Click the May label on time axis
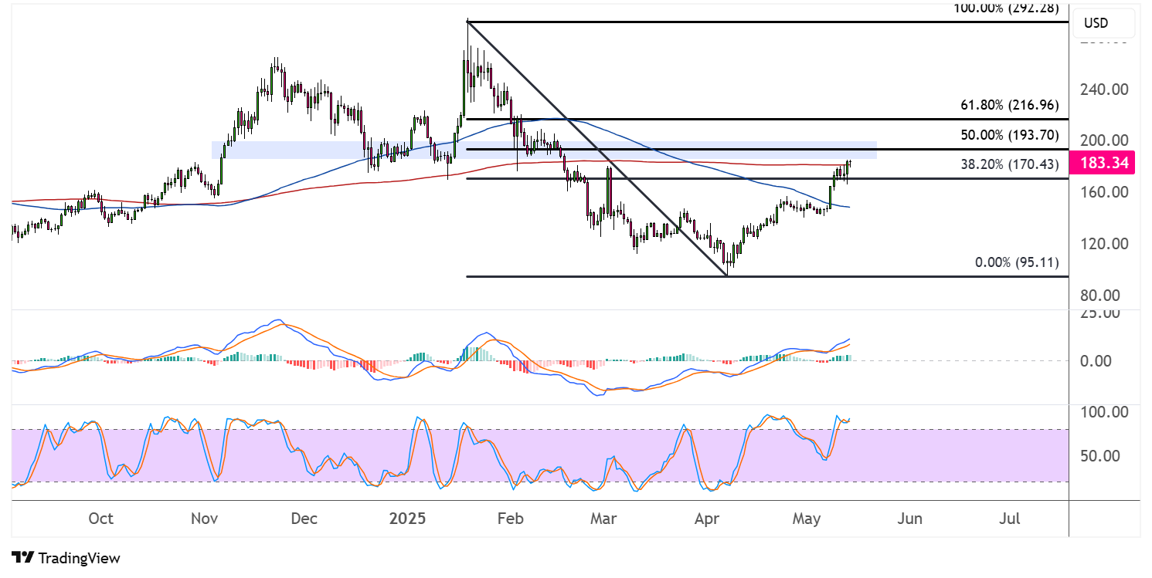 pyautogui.click(x=807, y=519)
